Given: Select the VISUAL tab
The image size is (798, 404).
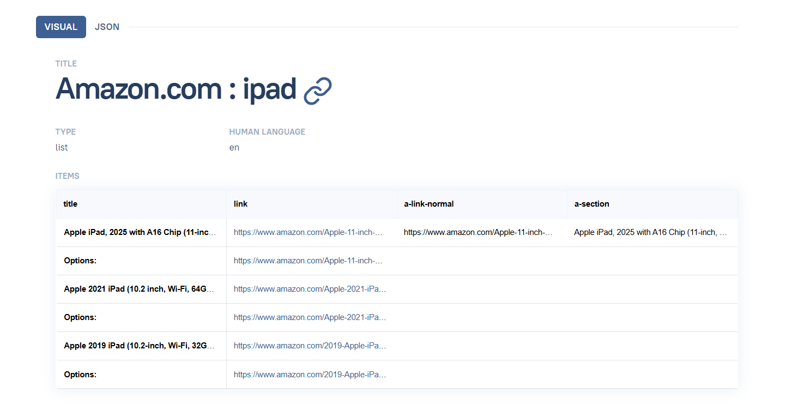Looking at the screenshot, I should tap(61, 27).
